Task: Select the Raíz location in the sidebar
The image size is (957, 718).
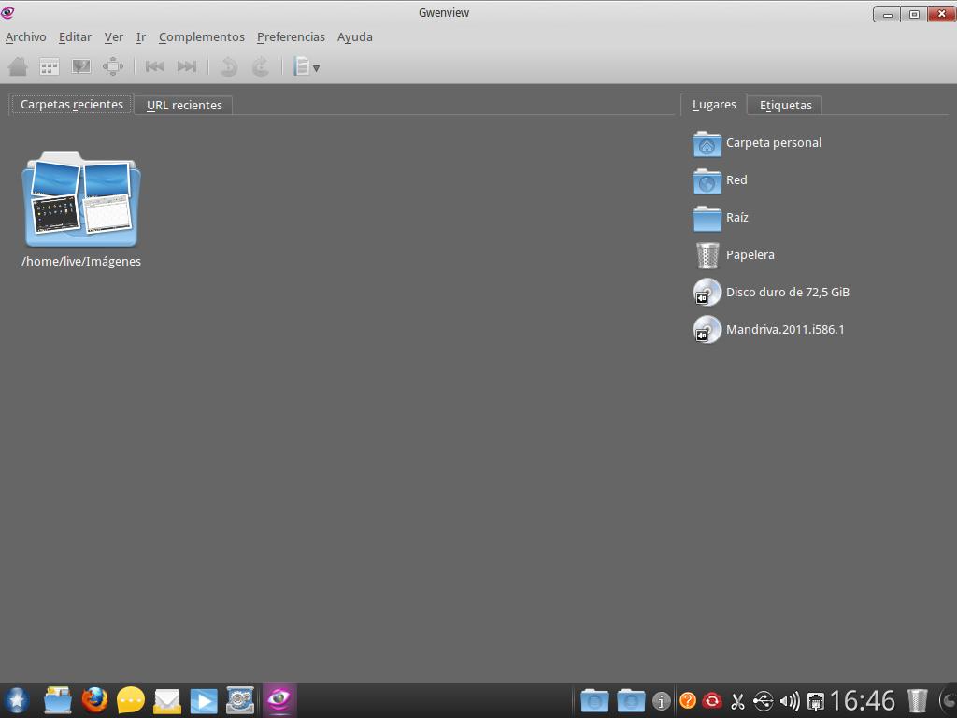Action: (737, 217)
